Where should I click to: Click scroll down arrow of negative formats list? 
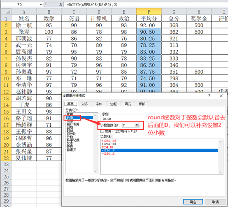point(221,172)
